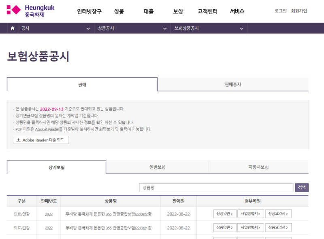The width and height of the screenshot is (324, 239).
Task: Click 2022-08-22 date in the 2종 row
Action: (x=178, y=214)
